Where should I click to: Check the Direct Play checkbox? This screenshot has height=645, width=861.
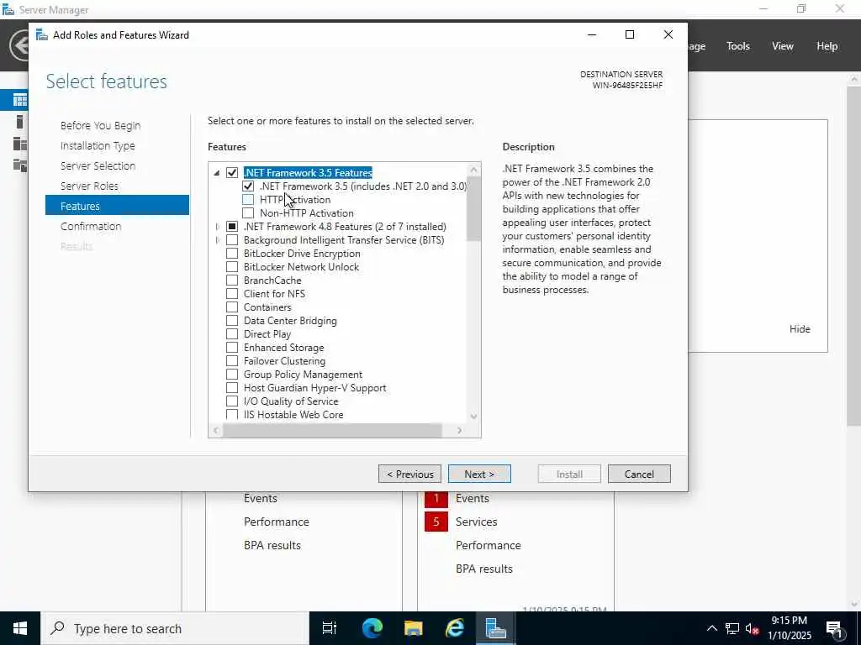232,334
